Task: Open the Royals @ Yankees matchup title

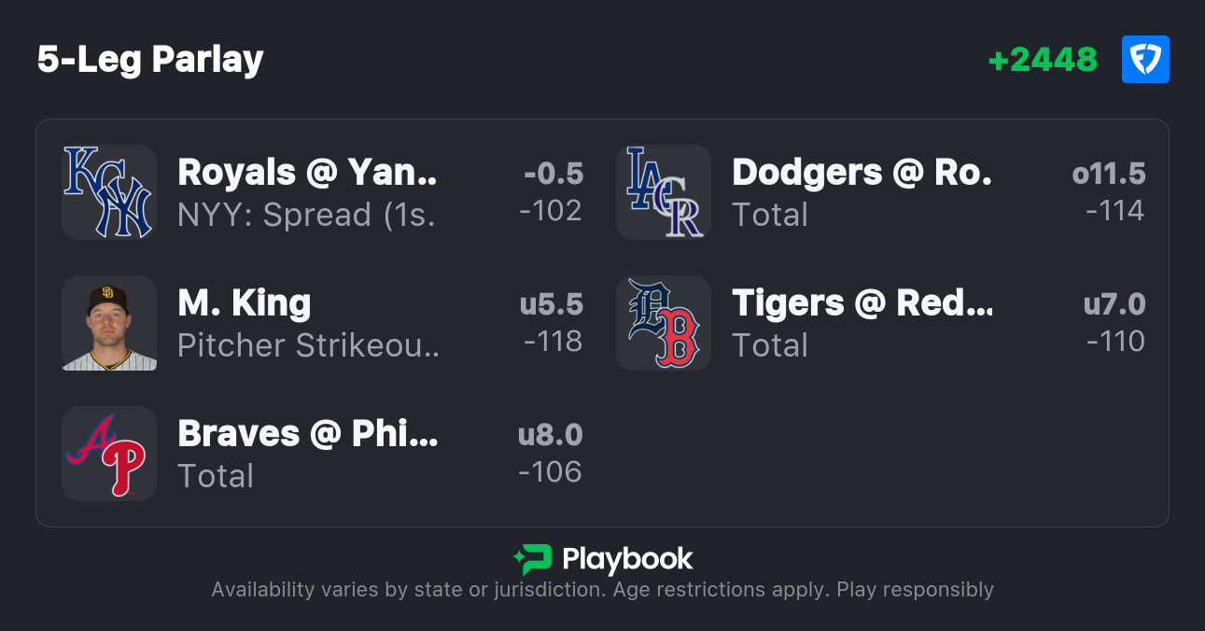Action: point(307,173)
